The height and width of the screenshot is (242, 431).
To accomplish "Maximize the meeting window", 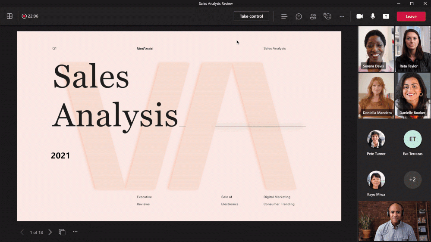I will tap(412, 3).
